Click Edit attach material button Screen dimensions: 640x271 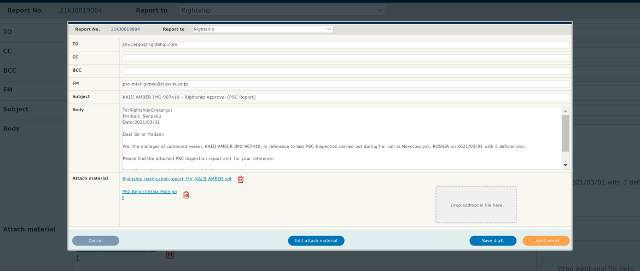(316, 241)
